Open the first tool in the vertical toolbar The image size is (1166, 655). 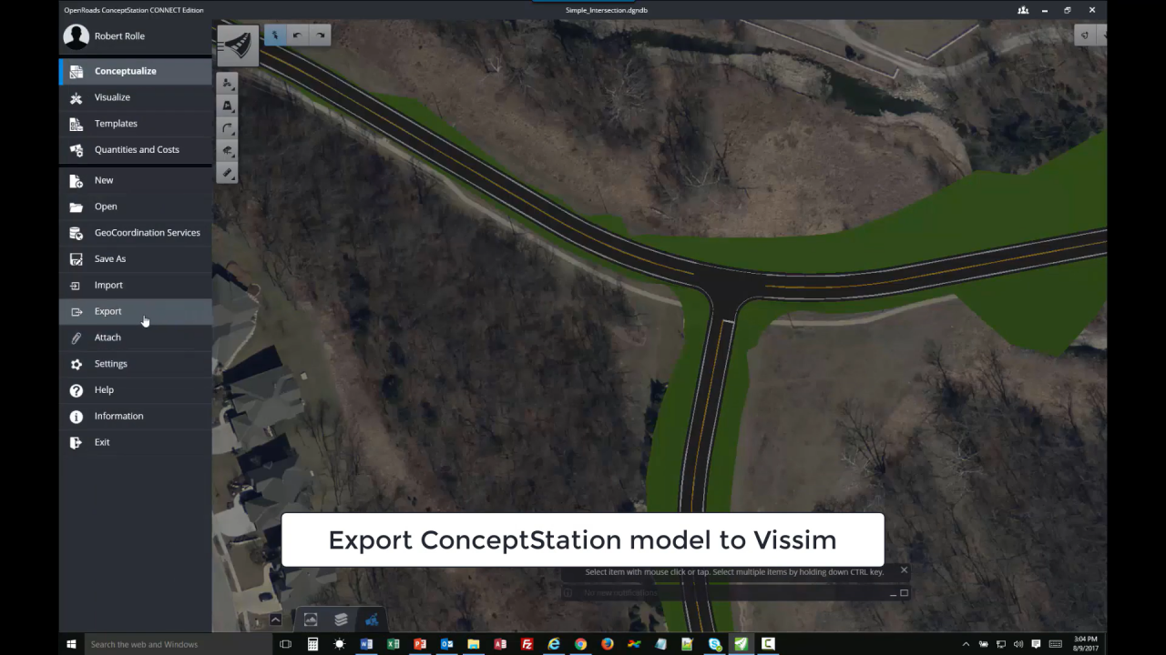click(x=228, y=83)
